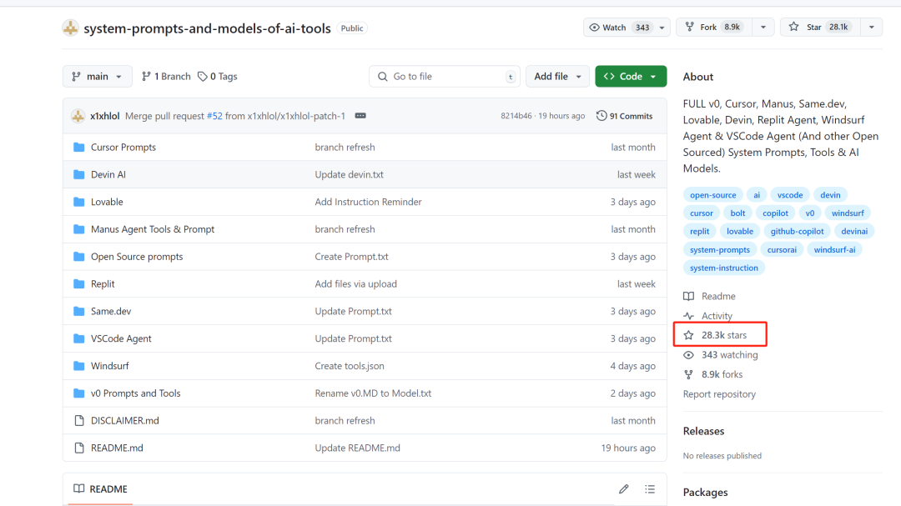Click the README.md file icon
Viewport: 901px width, 506px height.
[x=79, y=448]
